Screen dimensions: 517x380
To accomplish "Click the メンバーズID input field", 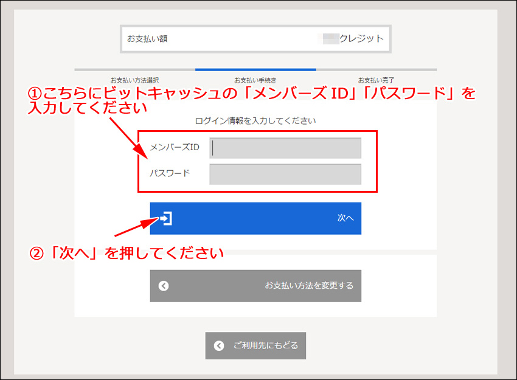I will (x=285, y=148).
